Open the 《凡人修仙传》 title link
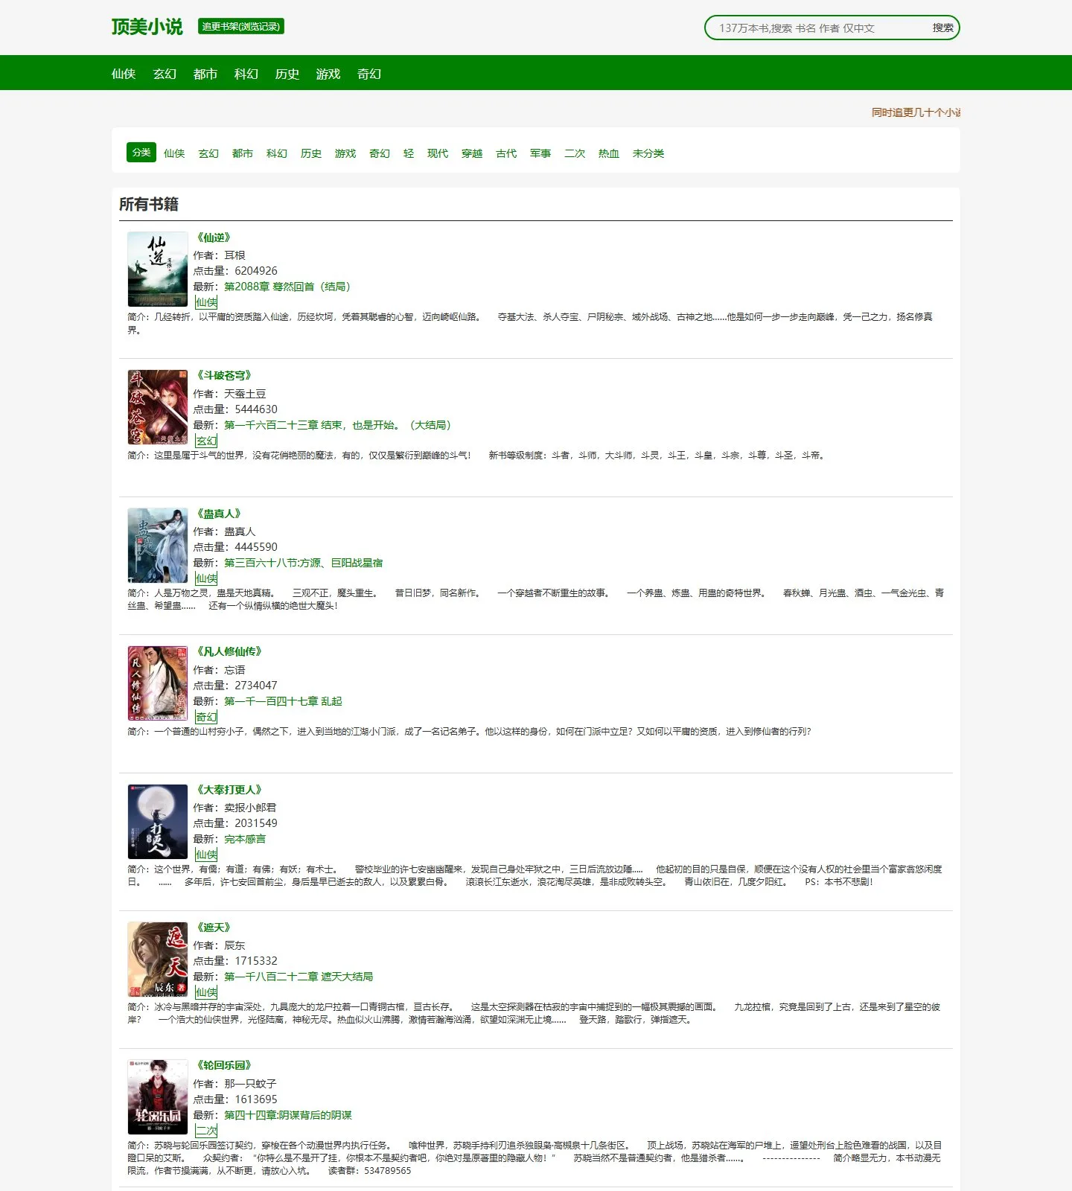1072x1191 pixels. 229,651
